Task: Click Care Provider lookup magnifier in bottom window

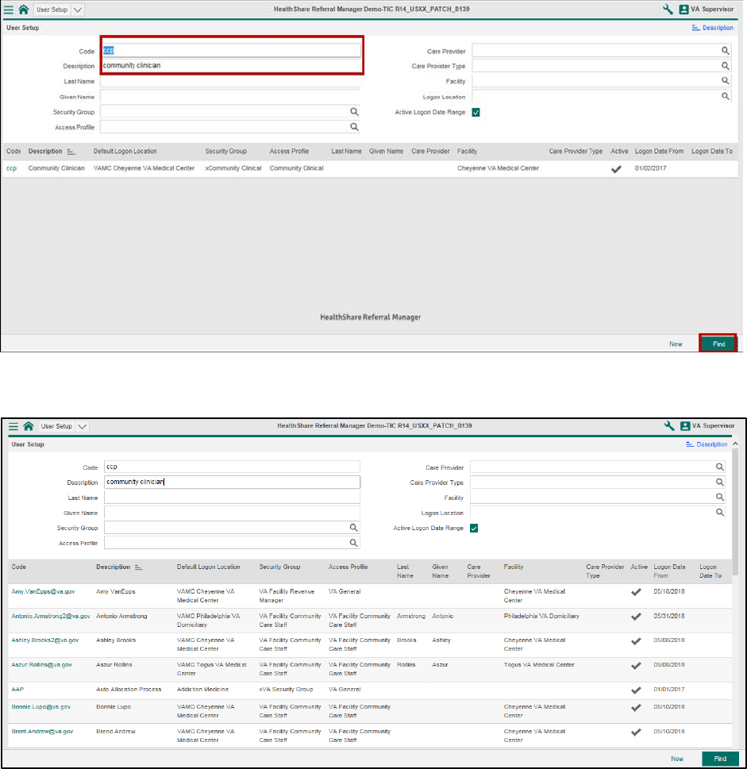Action: point(719,467)
